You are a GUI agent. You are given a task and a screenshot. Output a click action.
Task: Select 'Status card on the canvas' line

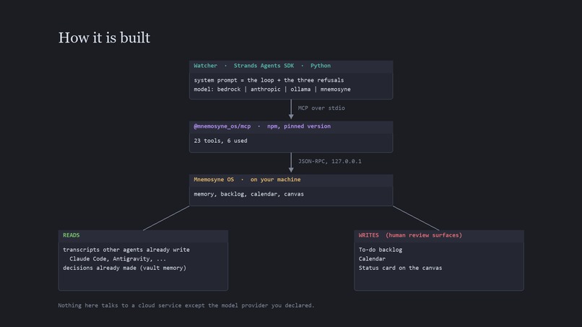pos(400,268)
